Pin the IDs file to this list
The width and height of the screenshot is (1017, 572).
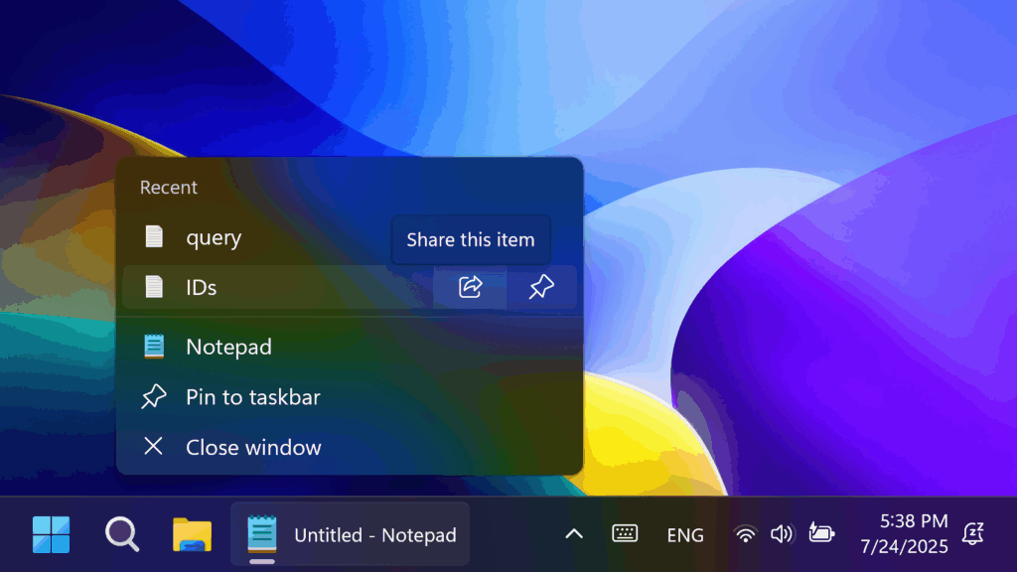click(541, 288)
